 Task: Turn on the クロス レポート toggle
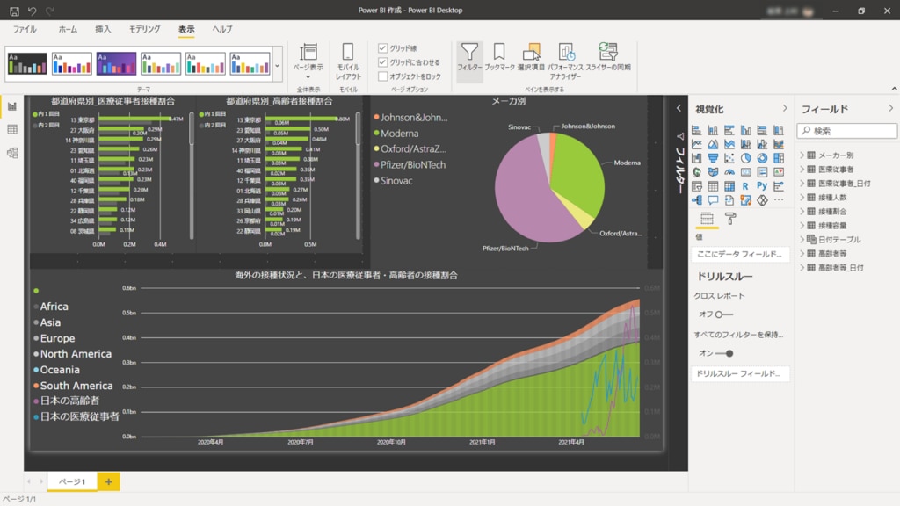tap(724, 314)
